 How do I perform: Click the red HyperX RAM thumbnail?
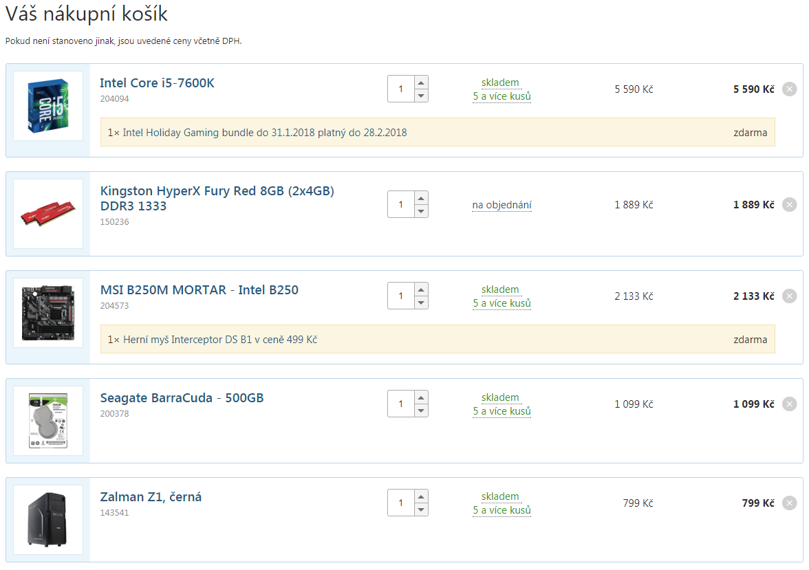coord(48,214)
